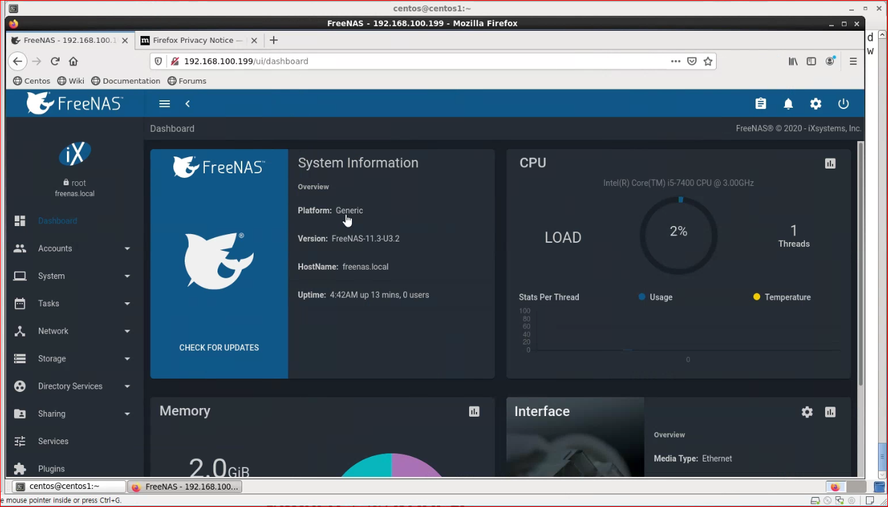Click the Version FreeNAS-11.3-U3.2 text
888x507 pixels.
(x=349, y=238)
